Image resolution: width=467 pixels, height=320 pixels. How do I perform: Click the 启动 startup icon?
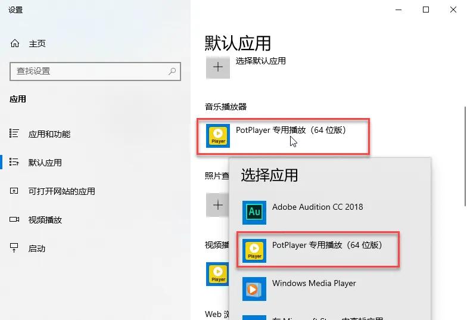pyautogui.click(x=14, y=248)
